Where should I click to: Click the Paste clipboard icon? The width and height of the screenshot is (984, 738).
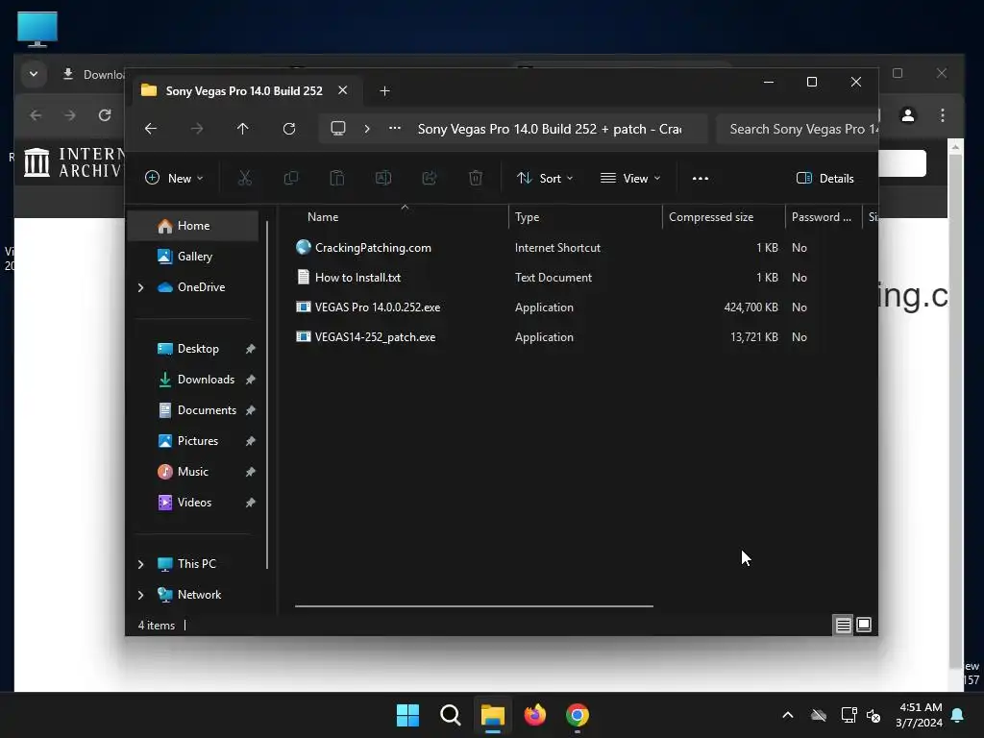(337, 178)
